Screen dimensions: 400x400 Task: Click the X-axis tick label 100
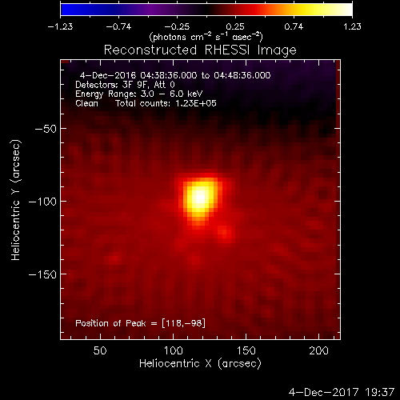coord(174,350)
